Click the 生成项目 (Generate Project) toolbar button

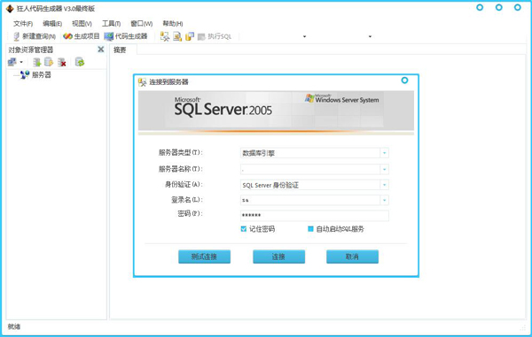(82, 36)
